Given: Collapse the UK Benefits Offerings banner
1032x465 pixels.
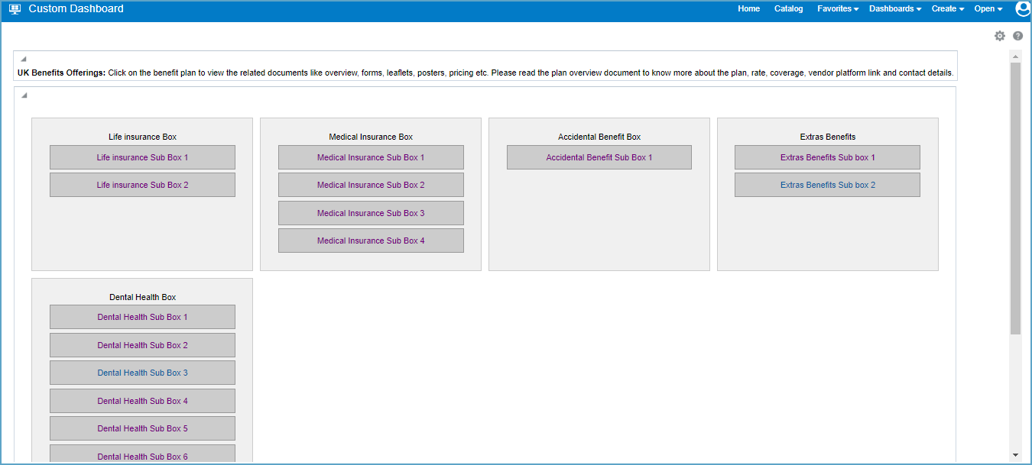Looking at the screenshot, I should (x=23, y=57).
